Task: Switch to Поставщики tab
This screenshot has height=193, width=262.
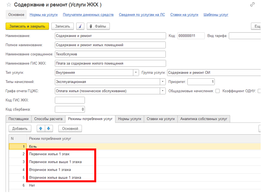Action: point(19,119)
